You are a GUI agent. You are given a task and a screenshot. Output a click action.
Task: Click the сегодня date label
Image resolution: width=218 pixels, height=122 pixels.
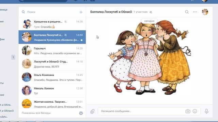149,21
